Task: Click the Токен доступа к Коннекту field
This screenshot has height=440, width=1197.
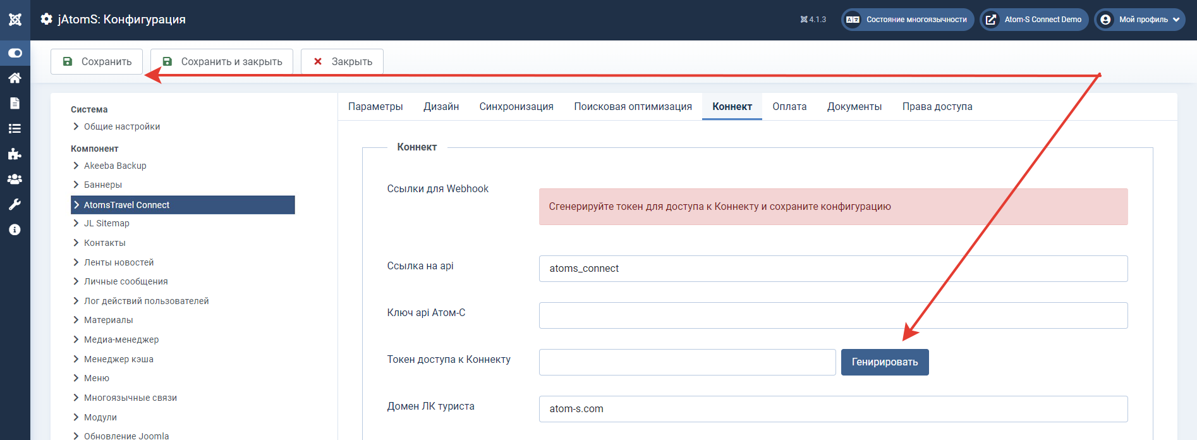Action: pyautogui.click(x=687, y=362)
